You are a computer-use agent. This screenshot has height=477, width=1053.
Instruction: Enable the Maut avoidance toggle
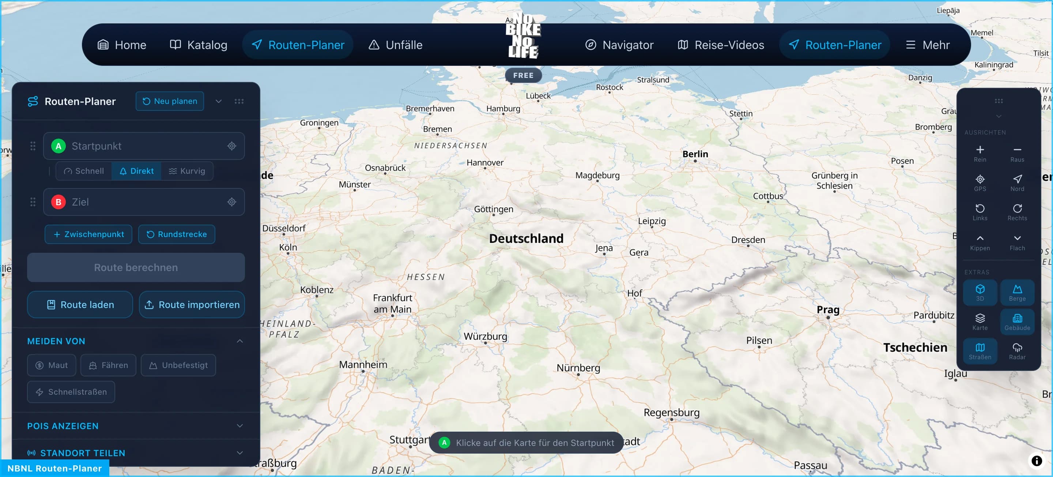point(52,365)
